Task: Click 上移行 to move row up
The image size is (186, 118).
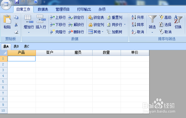Action: point(58,18)
